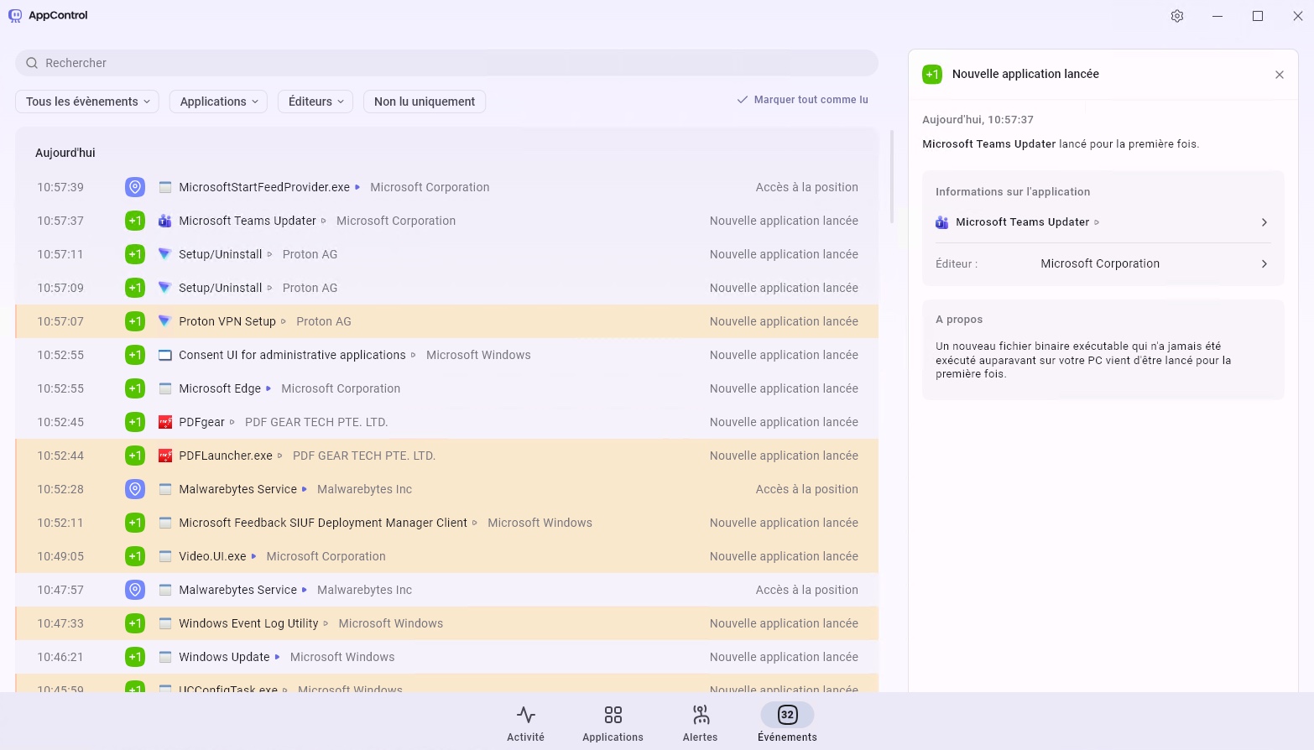
Task: Expand Microsoft Teams Updater details chevron
Action: (x=1264, y=222)
